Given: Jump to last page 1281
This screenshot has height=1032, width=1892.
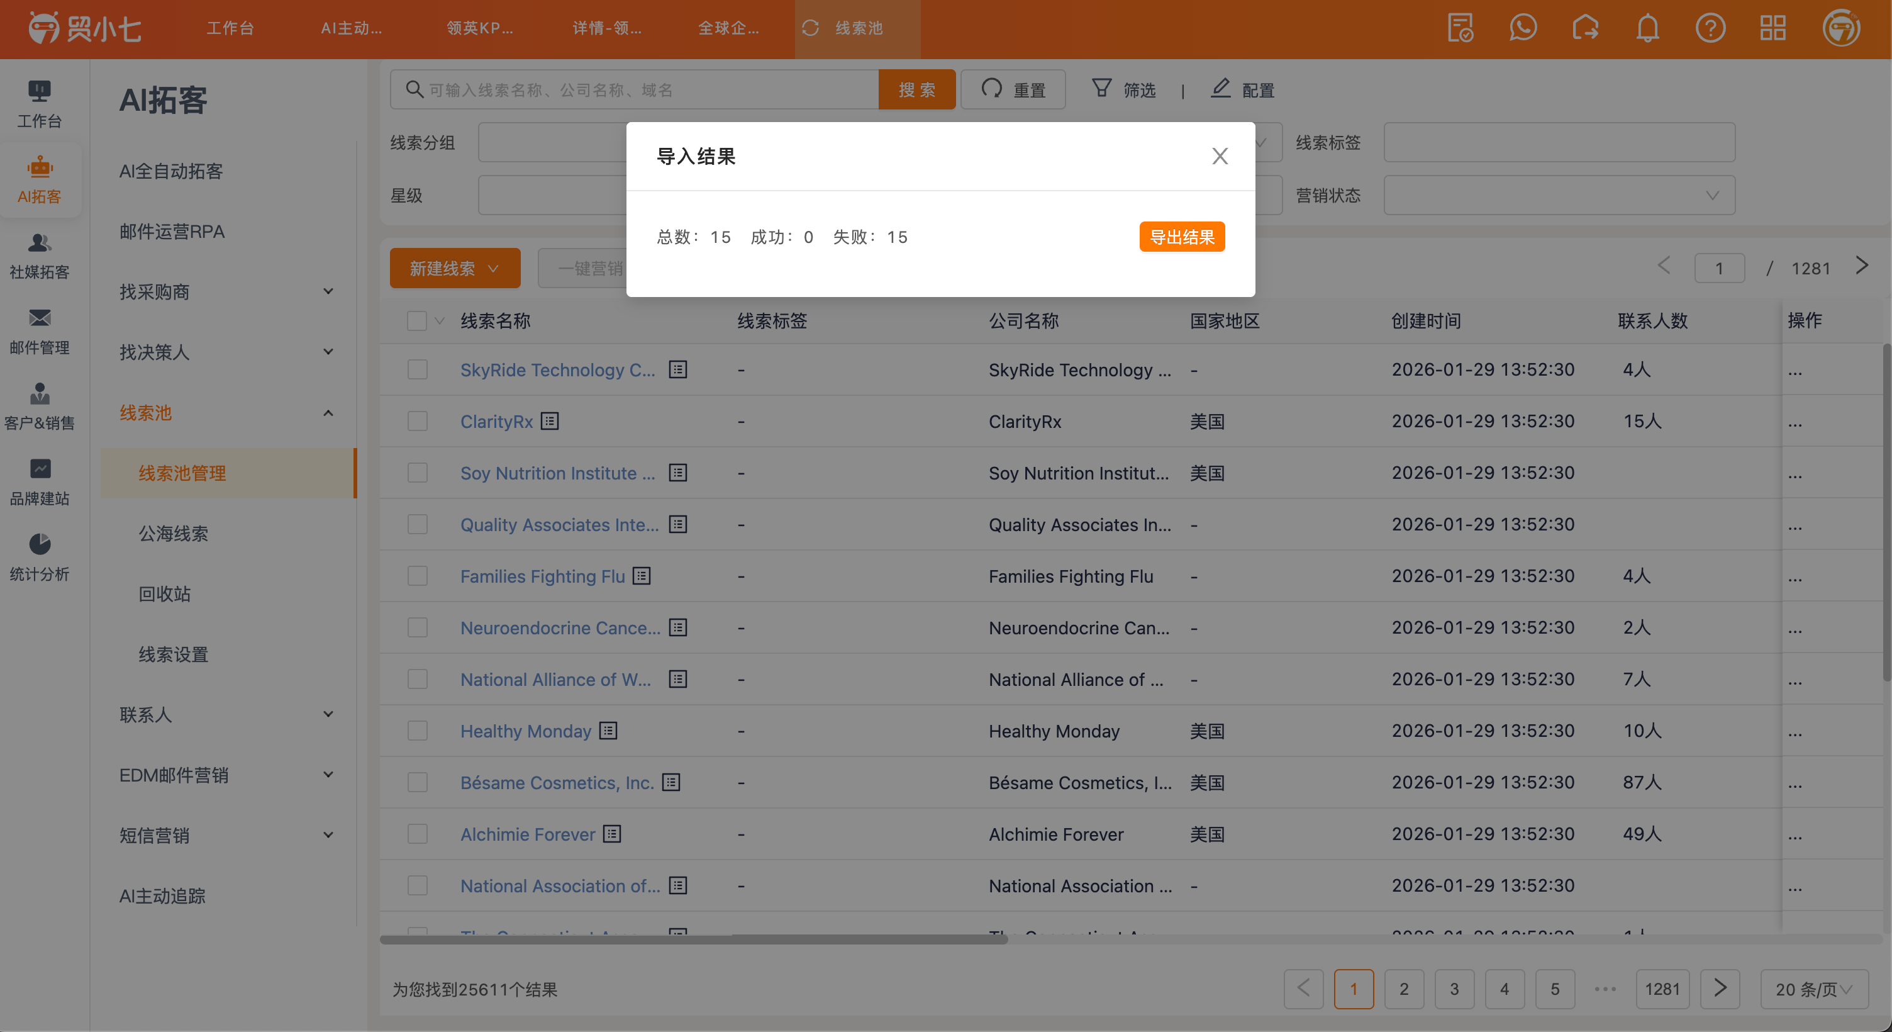Looking at the screenshot, I should tap(1662, 989).
